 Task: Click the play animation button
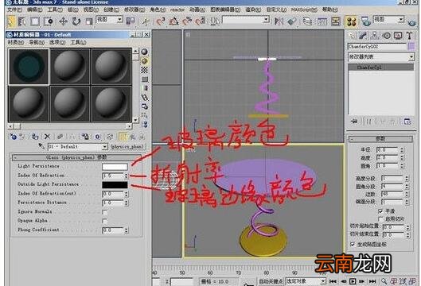[x=353, y=281]
